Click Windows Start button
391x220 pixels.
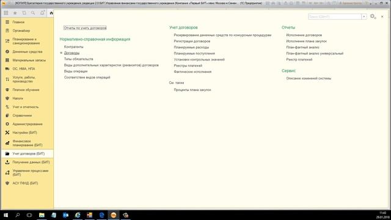point(5,215)
